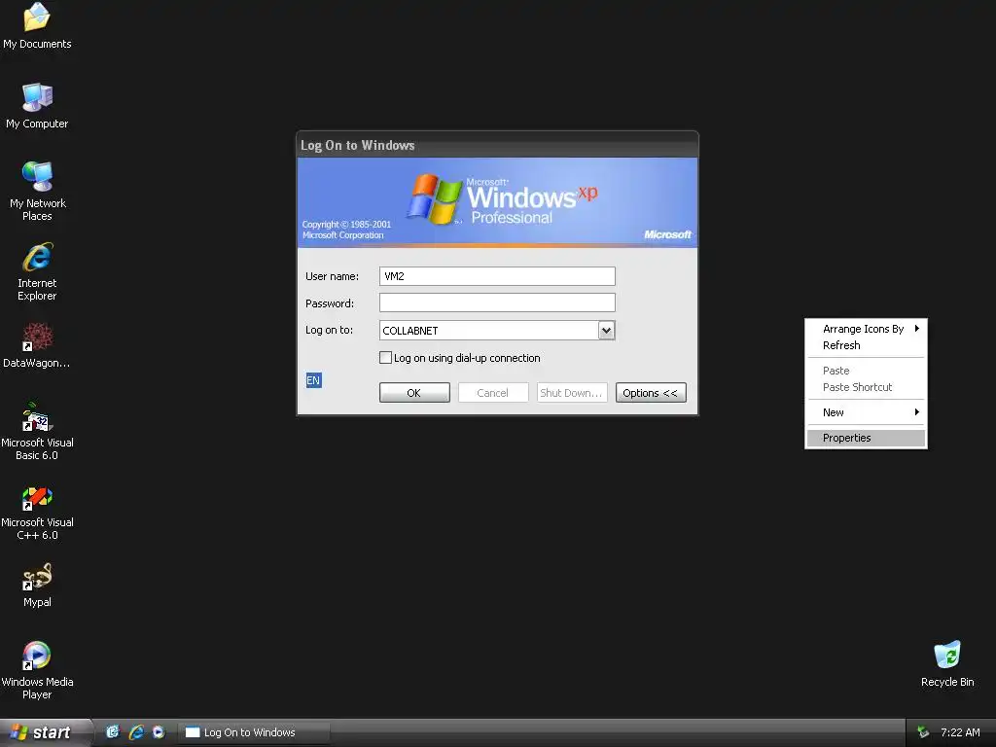This screenshot has height=747, width=996.
Task: Click the User name field
Action: coord(497,276)
